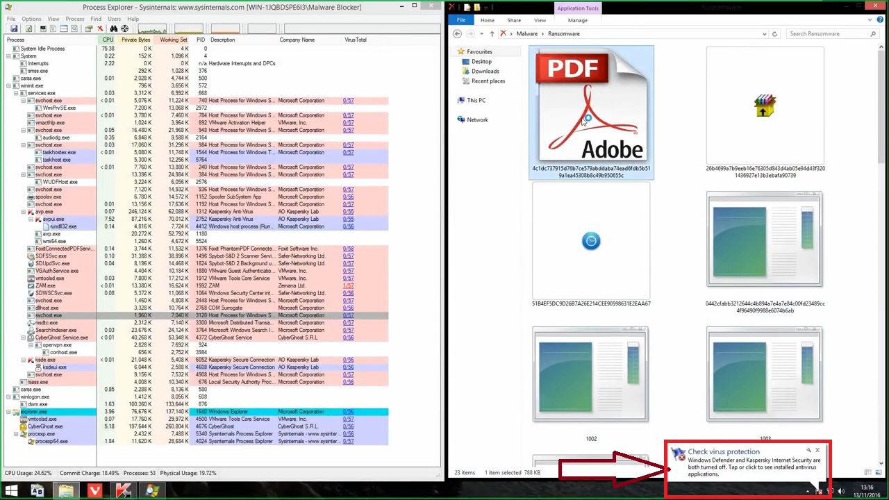Click the Properties toolbar icon in Process Explorer
The width and height of the screenshot is (889, 500).
coord(88,28)
